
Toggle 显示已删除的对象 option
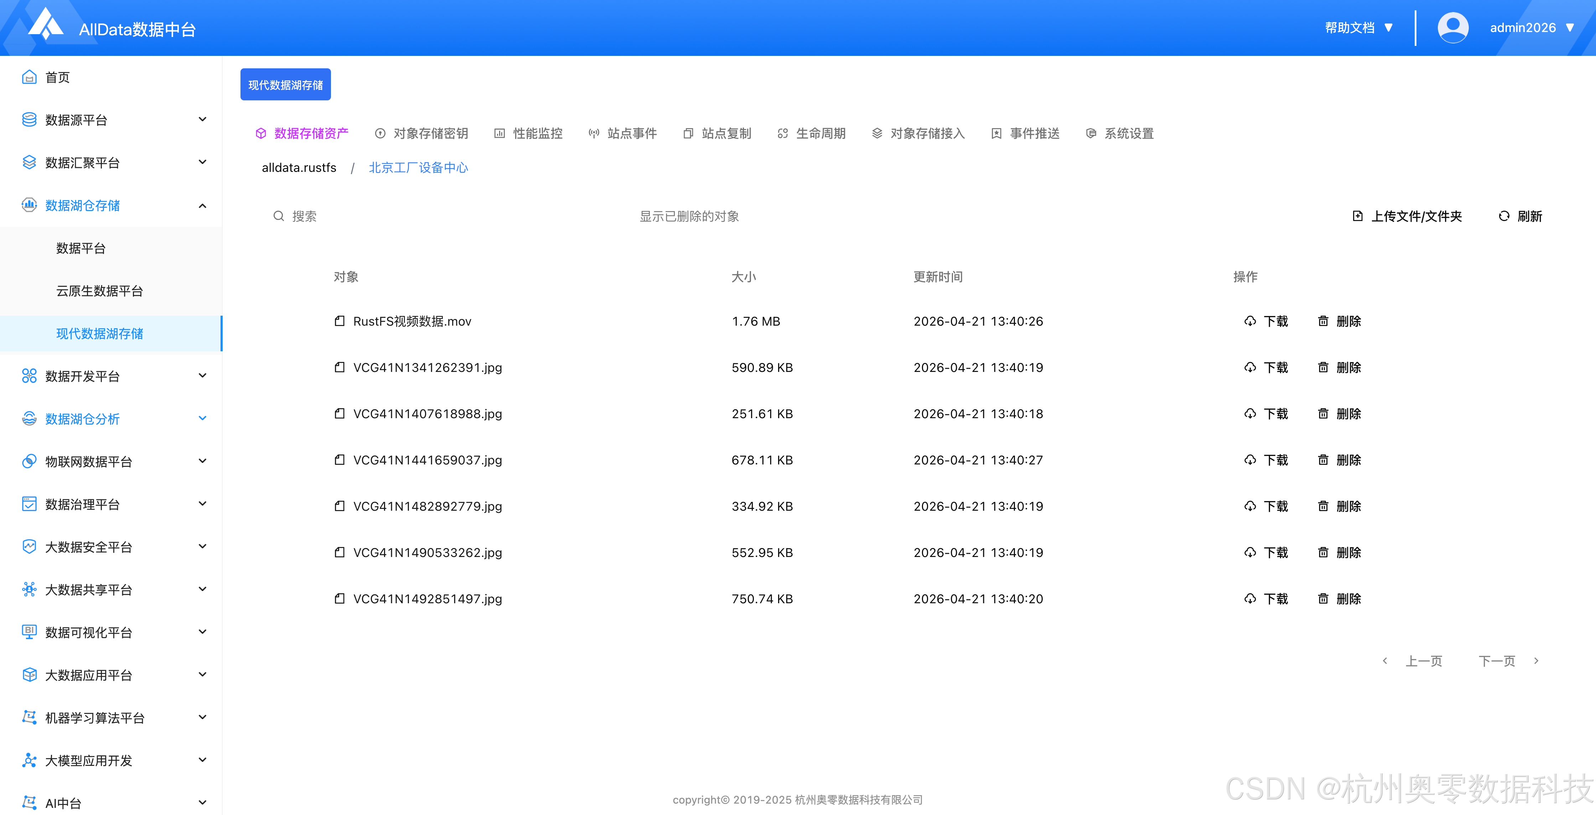pyautogui.click(x=689, y=216)
